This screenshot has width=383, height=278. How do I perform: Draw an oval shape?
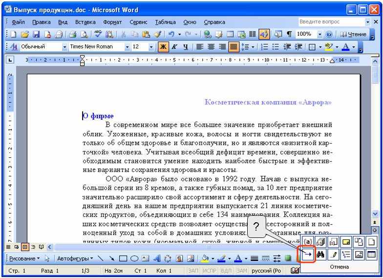tap(134, 258)
